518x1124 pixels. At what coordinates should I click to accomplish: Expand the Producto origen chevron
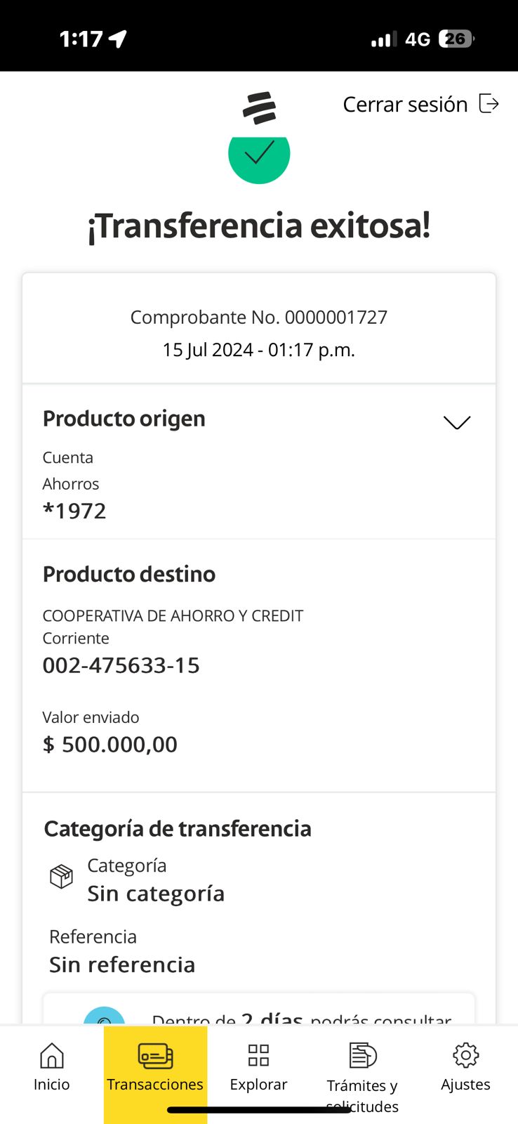click(456, 422)
